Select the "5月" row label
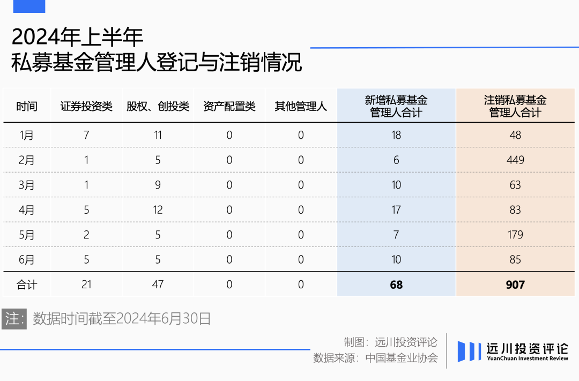This screenshot has width=579, height=381. (x=27, y=235)
